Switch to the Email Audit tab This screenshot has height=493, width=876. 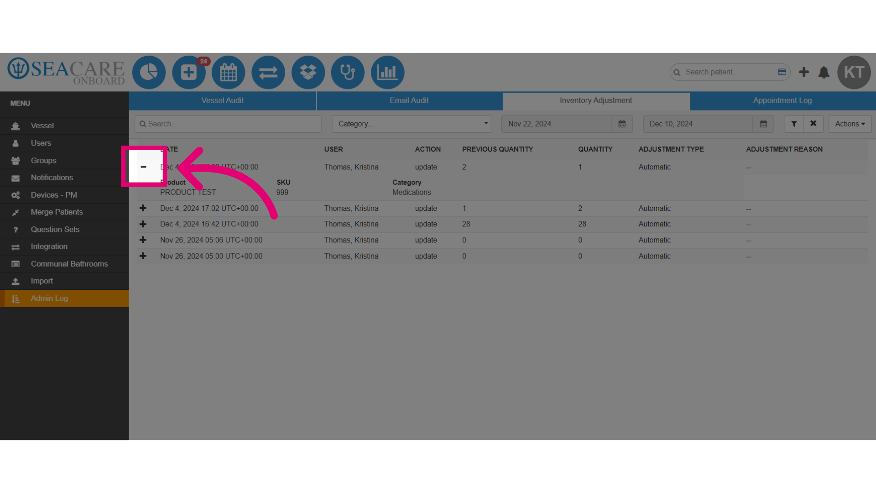click(x=409, y=100)
